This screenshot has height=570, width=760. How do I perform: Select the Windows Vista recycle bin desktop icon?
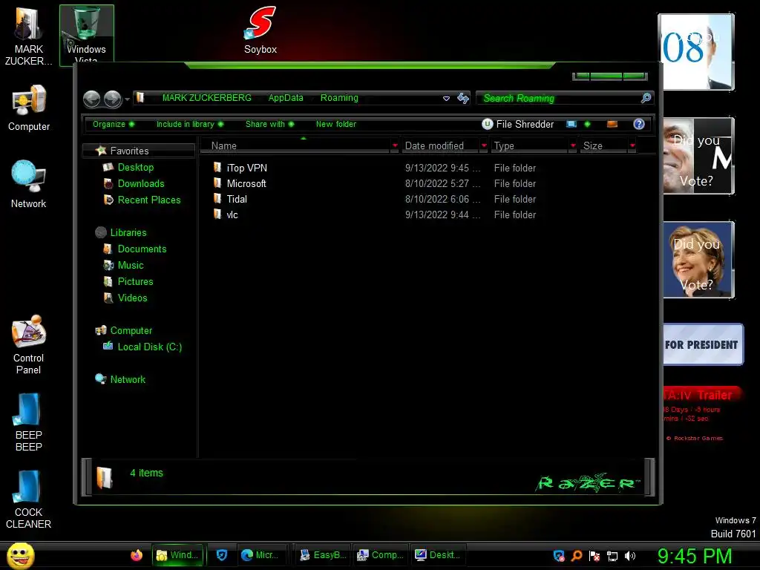(x=87, y=35)
